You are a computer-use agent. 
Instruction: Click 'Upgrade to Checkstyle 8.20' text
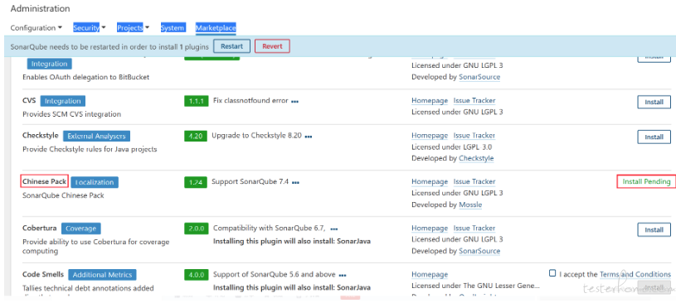257,136
